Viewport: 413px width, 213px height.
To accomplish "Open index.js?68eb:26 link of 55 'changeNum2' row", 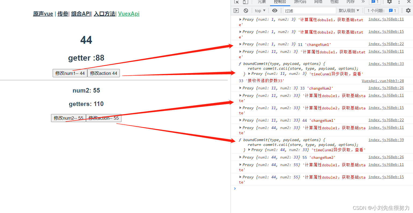I will pos(386,157).
